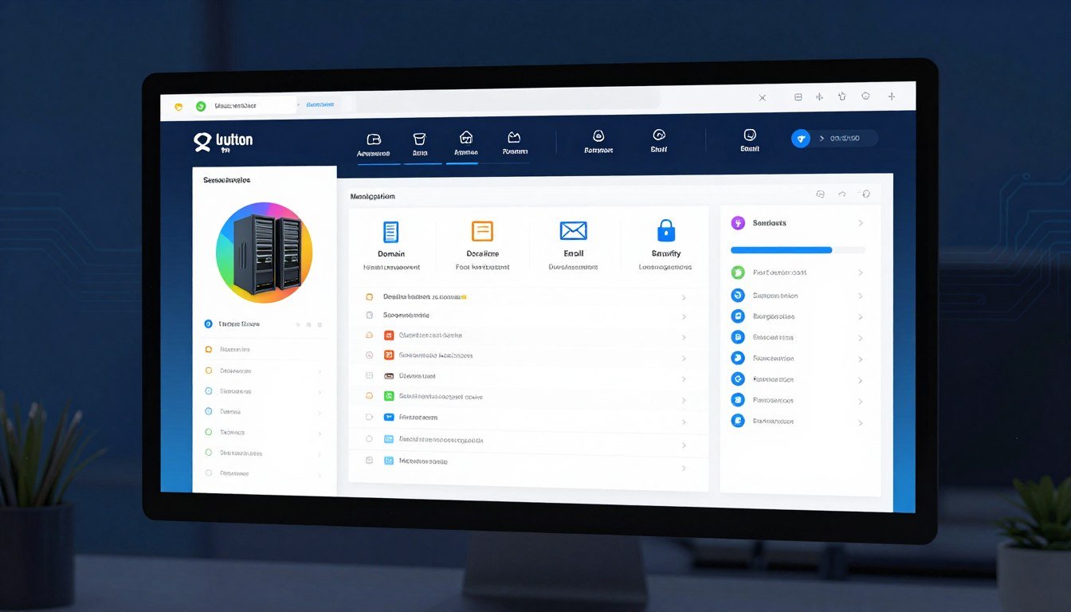The image size is (1071, 612).
Task: Open the Security padlock icon
Action: (665, 231)
